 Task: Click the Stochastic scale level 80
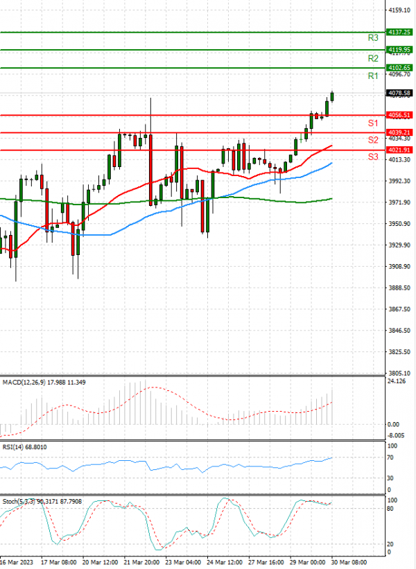click(x=390, y=509)
